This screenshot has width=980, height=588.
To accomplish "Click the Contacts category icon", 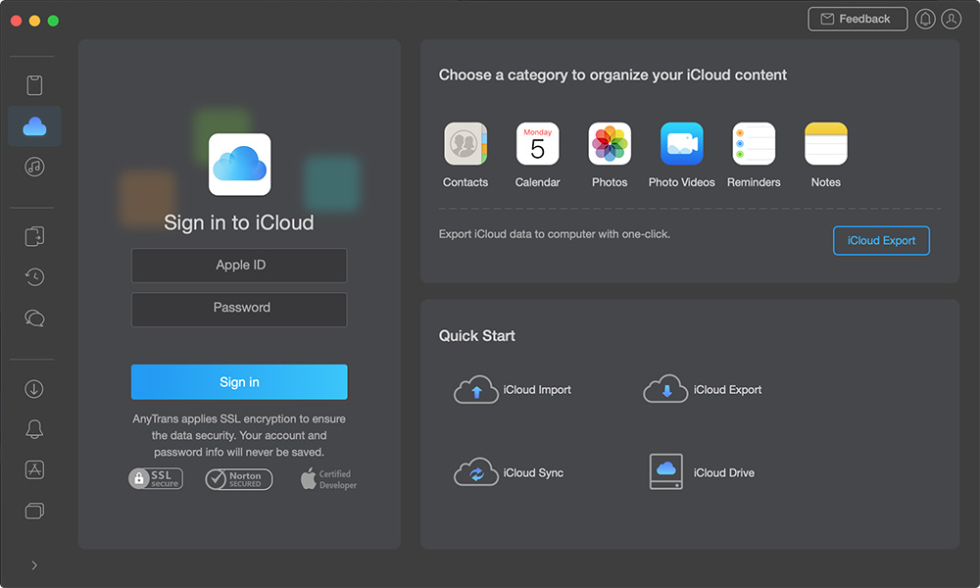I will 465,144.
